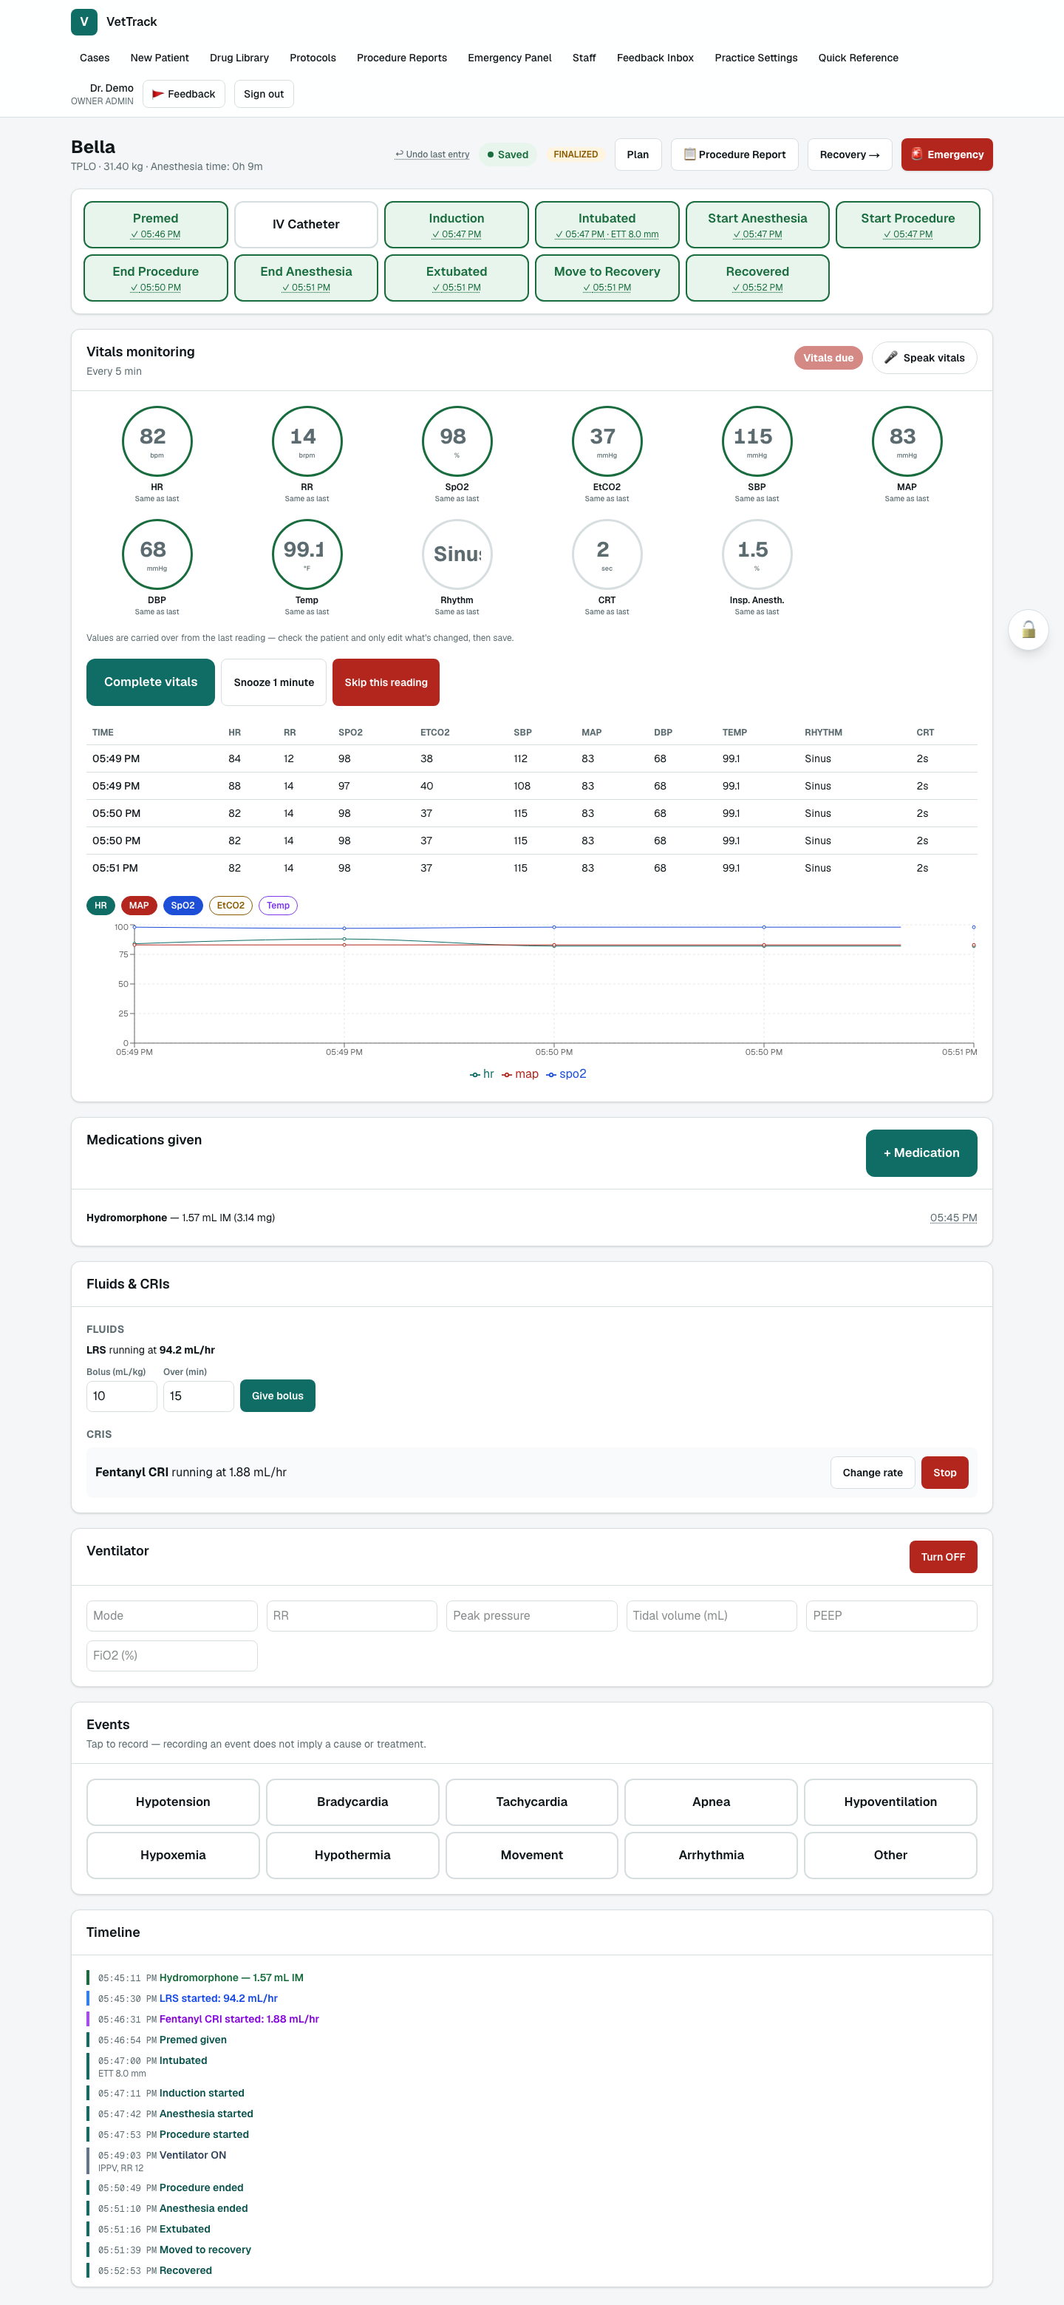
Task: Open the Procedure Report clipboard button
Action: [734, 155]
